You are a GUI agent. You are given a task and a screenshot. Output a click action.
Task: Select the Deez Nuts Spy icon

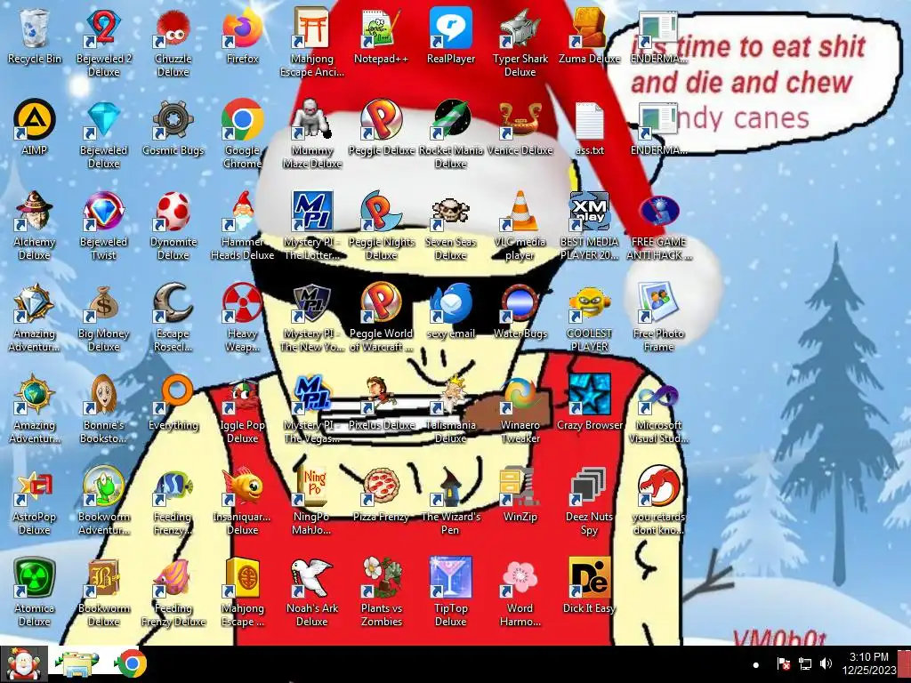589,486
